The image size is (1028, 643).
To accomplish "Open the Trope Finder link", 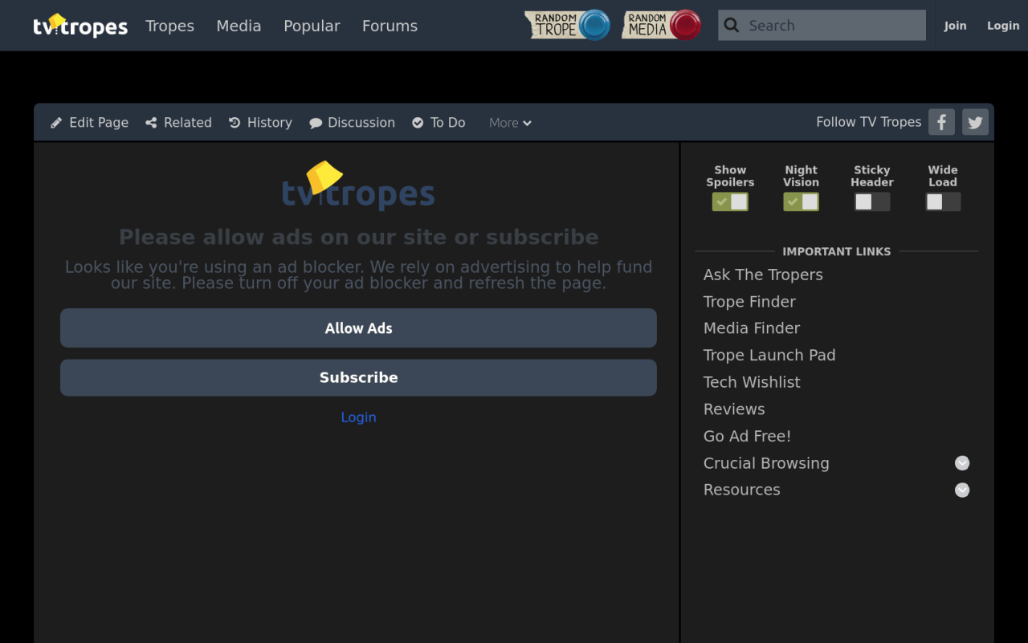I will click(749, 302).
